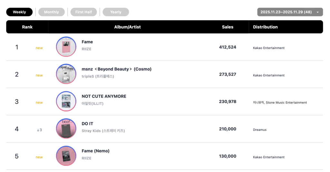Show the Yearly chart tab
330x172 pixels.
[x=116, y=12]
